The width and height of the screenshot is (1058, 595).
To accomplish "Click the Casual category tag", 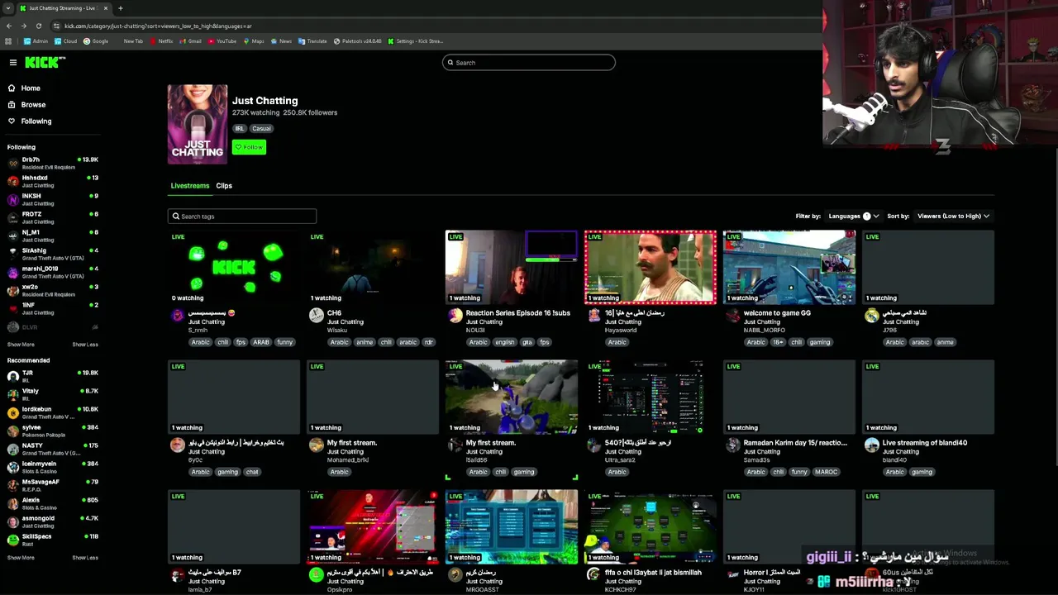I will (261, 129).
